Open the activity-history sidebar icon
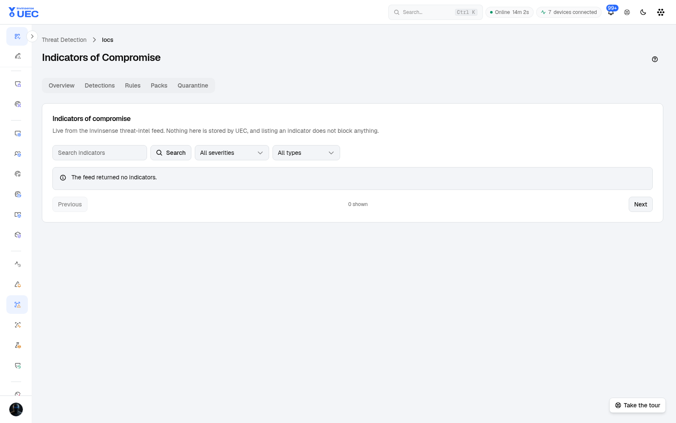The height and width of the screenshot is (423, 676). pos(17,264)
